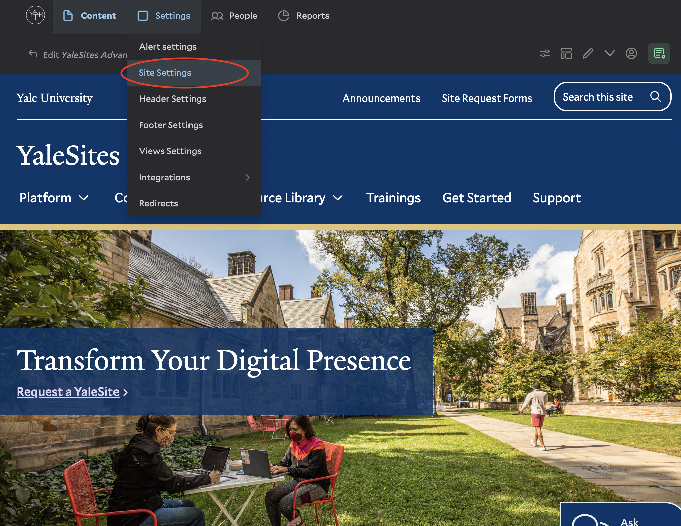Click the Ask chat widget
Image resolution: width=681 pixels, height=526 pixels.
click(620, 515)
